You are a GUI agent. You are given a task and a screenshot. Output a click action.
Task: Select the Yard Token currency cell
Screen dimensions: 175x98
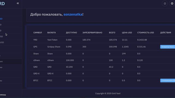(x=52, y=40)
